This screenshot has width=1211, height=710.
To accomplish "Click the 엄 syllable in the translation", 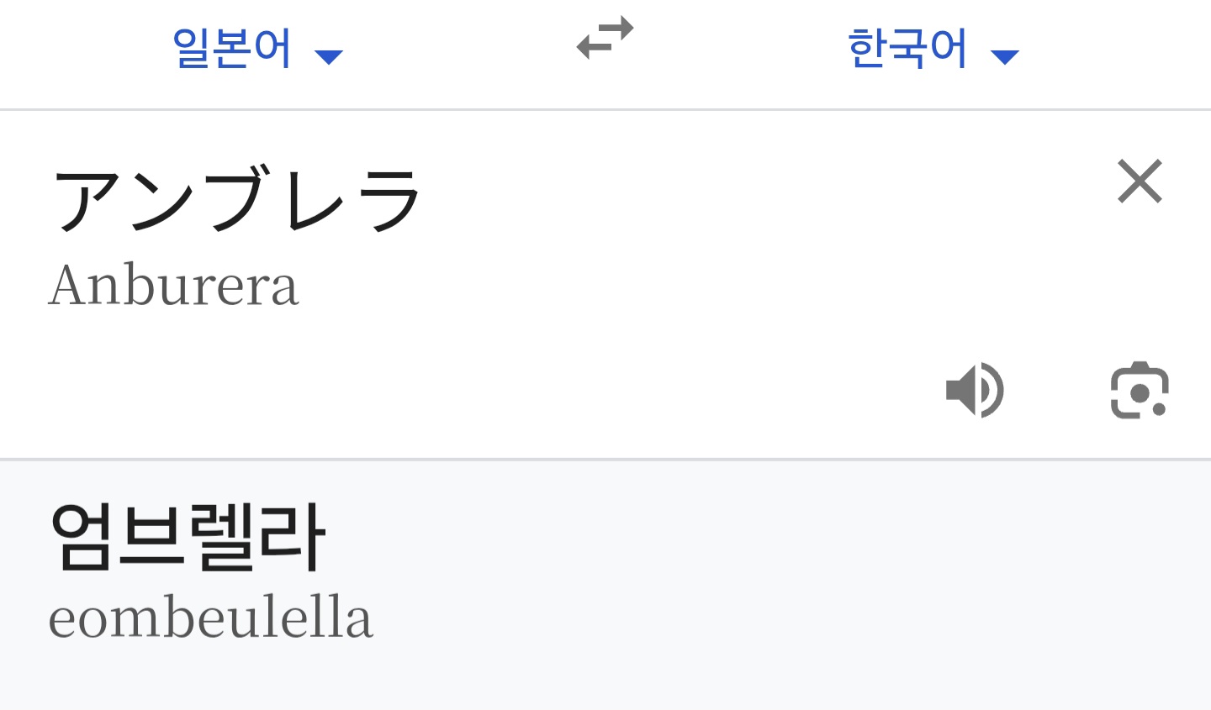I will 82,537.
